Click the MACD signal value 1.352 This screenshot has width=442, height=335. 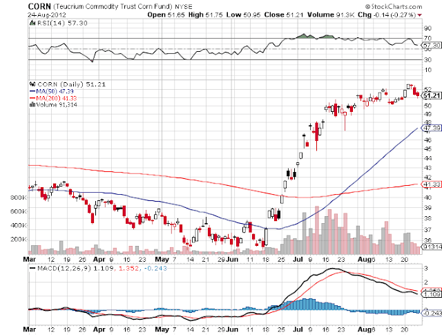pos(128,269)
